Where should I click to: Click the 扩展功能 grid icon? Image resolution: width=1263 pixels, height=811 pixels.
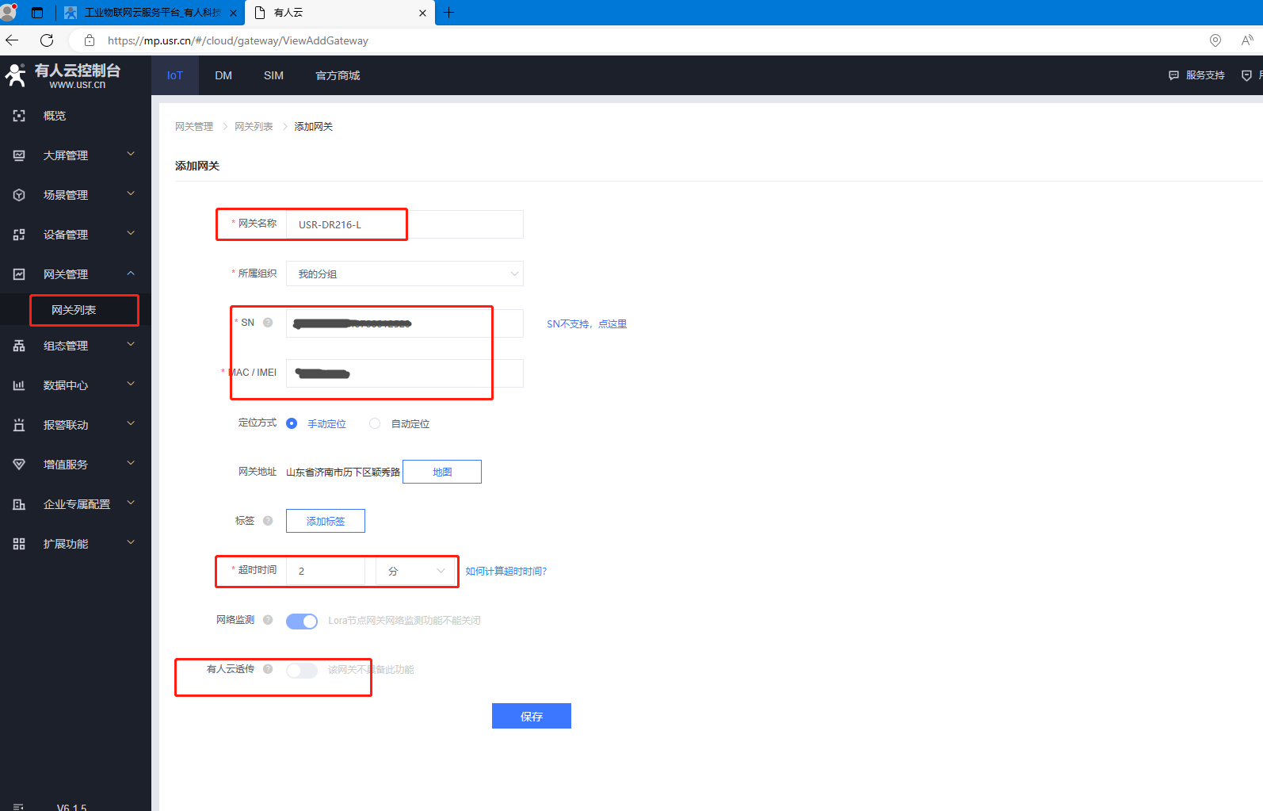[19, 544]
